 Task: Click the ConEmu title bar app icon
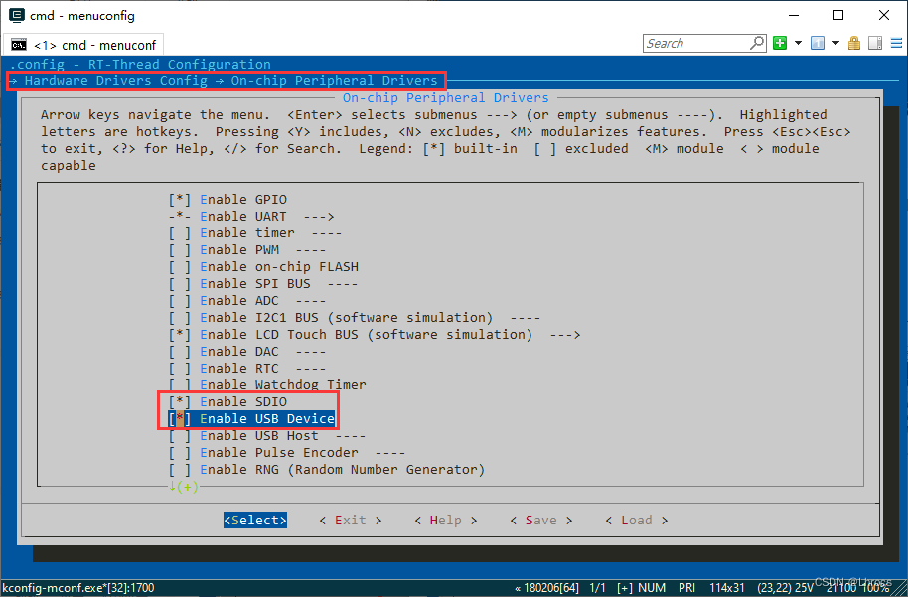[x=17, y=15]
